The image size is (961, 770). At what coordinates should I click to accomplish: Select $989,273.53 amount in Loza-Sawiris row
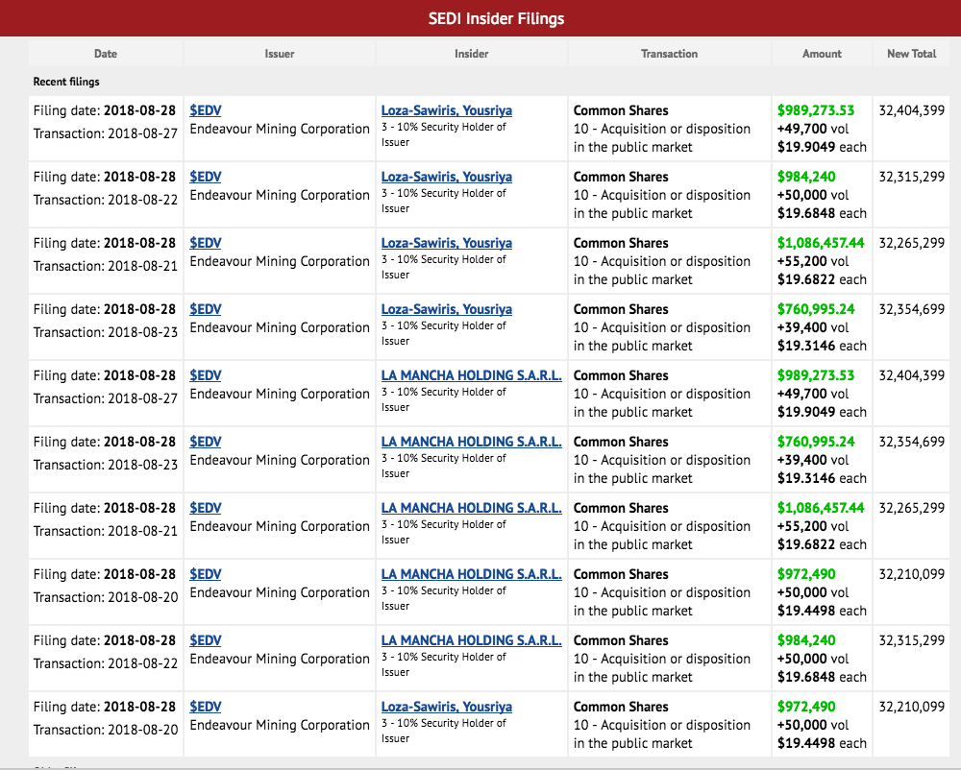pyautogui.click(x=816, y=110)
